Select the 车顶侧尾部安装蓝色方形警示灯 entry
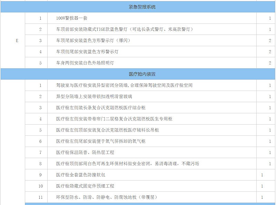 pyautogui.click(x=87, y=52)
